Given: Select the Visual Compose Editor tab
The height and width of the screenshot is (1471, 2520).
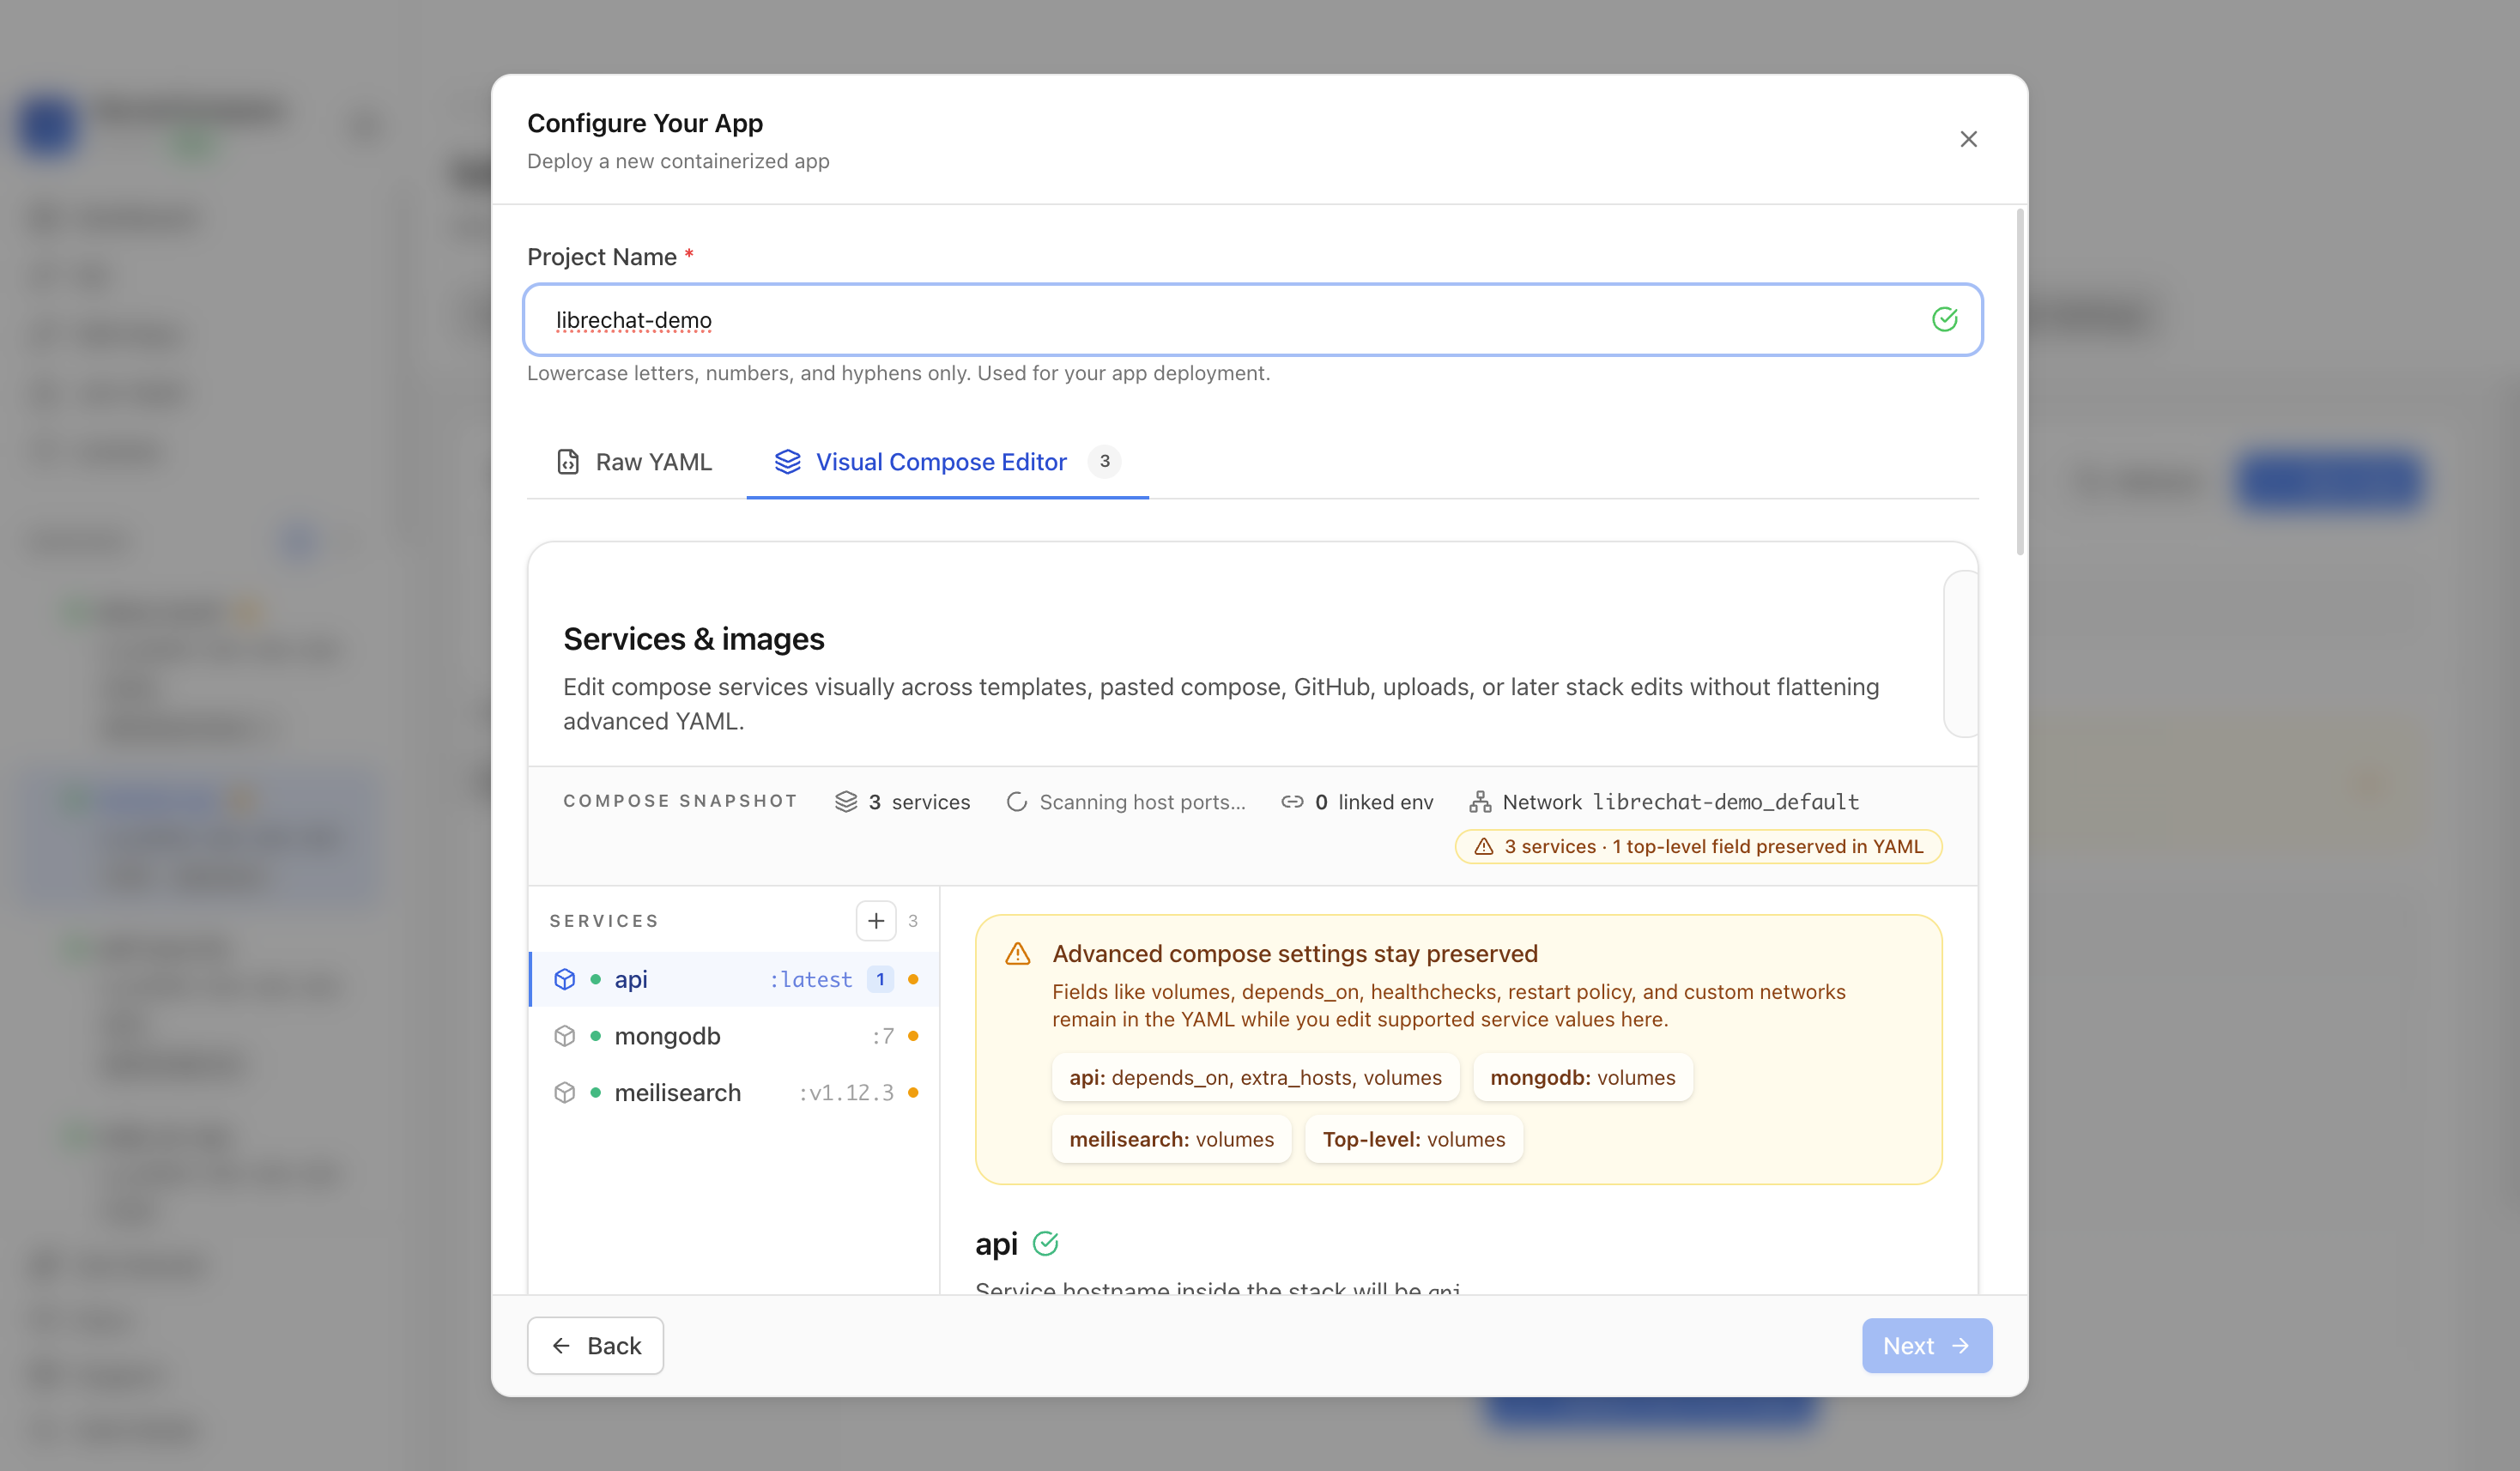Looking at the screenshot, I should coord(947,462).
